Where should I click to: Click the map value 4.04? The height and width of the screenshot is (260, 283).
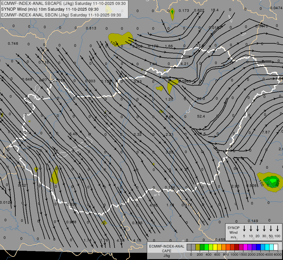coord(120,241)
